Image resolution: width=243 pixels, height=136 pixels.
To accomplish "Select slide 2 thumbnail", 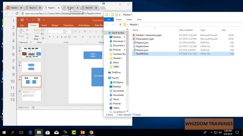I will (x=31, y=67).
